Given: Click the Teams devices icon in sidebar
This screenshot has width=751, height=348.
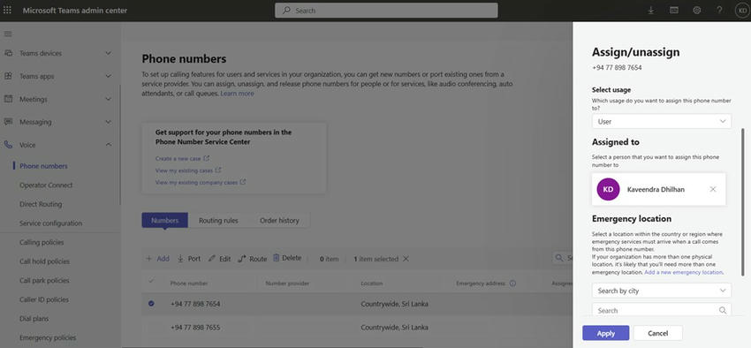Looking at the screenshot, I should coord(8,53).
